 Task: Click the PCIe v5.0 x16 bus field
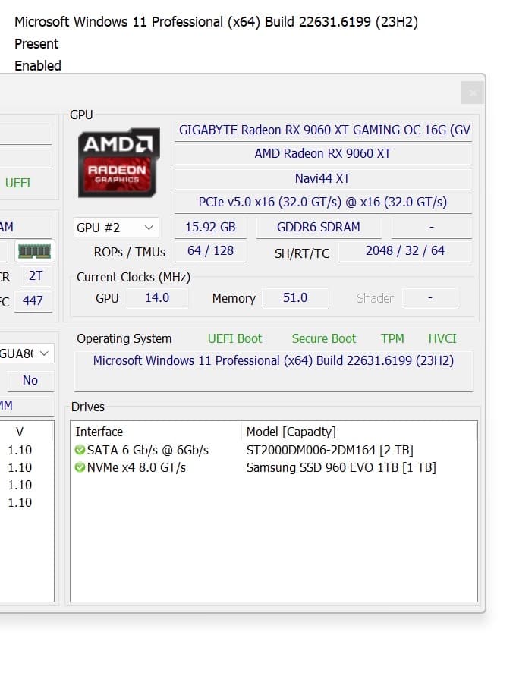tap(323, 203)
